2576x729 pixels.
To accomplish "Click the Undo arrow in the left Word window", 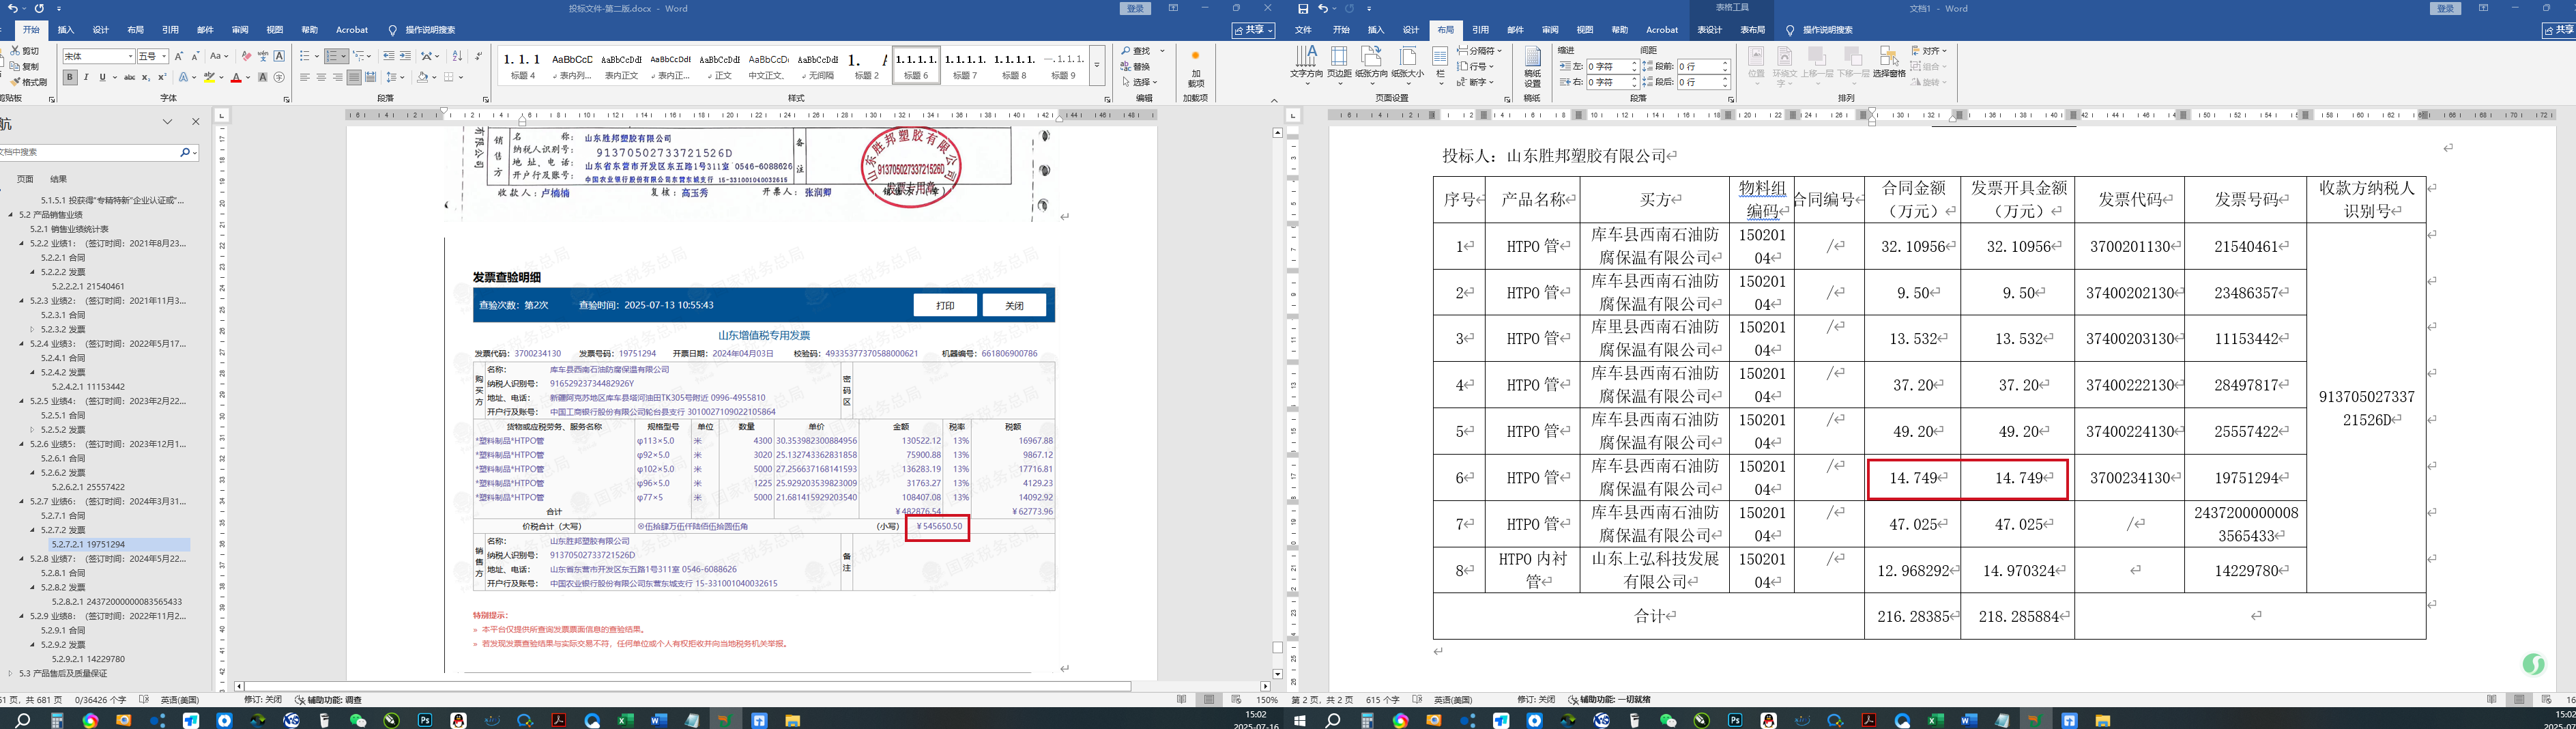I will click(12, 8).
